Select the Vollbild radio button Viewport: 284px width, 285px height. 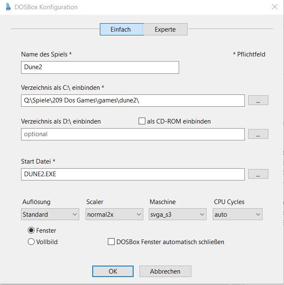[31, 242]
